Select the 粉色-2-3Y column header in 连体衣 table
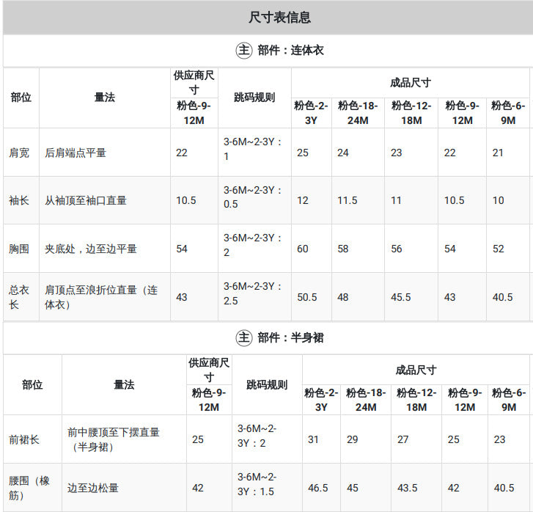This screenshot has height=512, width=533. 311,113
